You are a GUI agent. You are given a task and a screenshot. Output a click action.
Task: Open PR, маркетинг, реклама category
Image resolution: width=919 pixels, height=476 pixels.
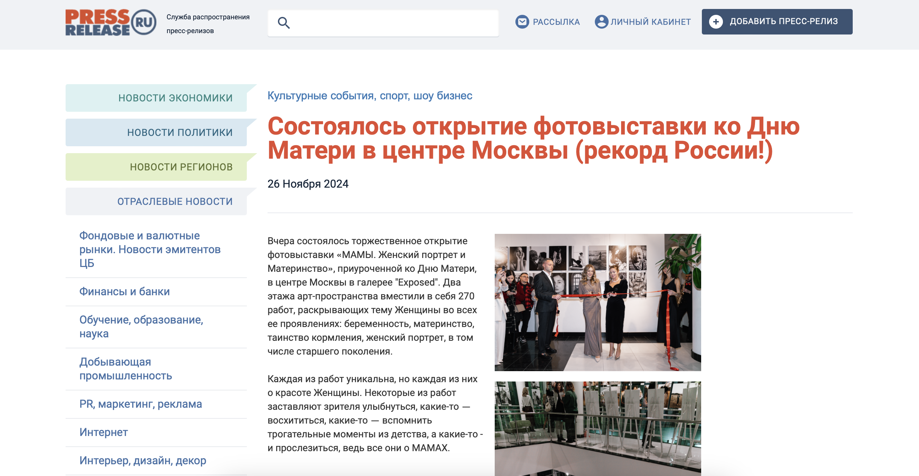tap(141, 404)
